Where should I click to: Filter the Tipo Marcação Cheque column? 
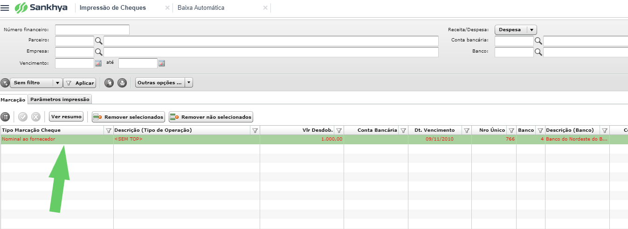pyautogui.click(x=109, y=130)
